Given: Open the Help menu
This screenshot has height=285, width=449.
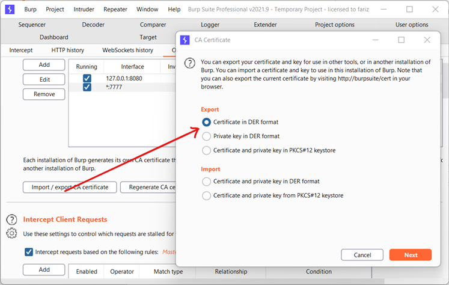Looking at the screenshot, I should pos(174,10).
